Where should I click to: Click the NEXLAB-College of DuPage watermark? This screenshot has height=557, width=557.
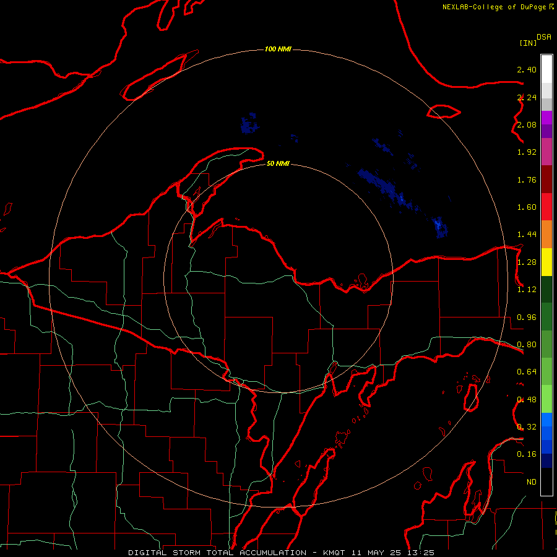tap(498, 7)
